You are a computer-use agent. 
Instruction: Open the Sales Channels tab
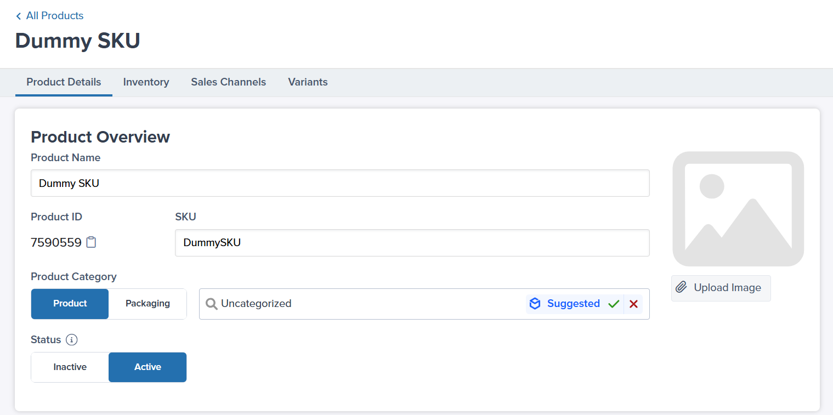(x=228, y=82)
